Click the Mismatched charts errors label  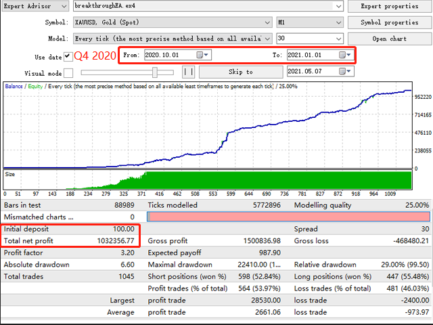coord(39,217)
